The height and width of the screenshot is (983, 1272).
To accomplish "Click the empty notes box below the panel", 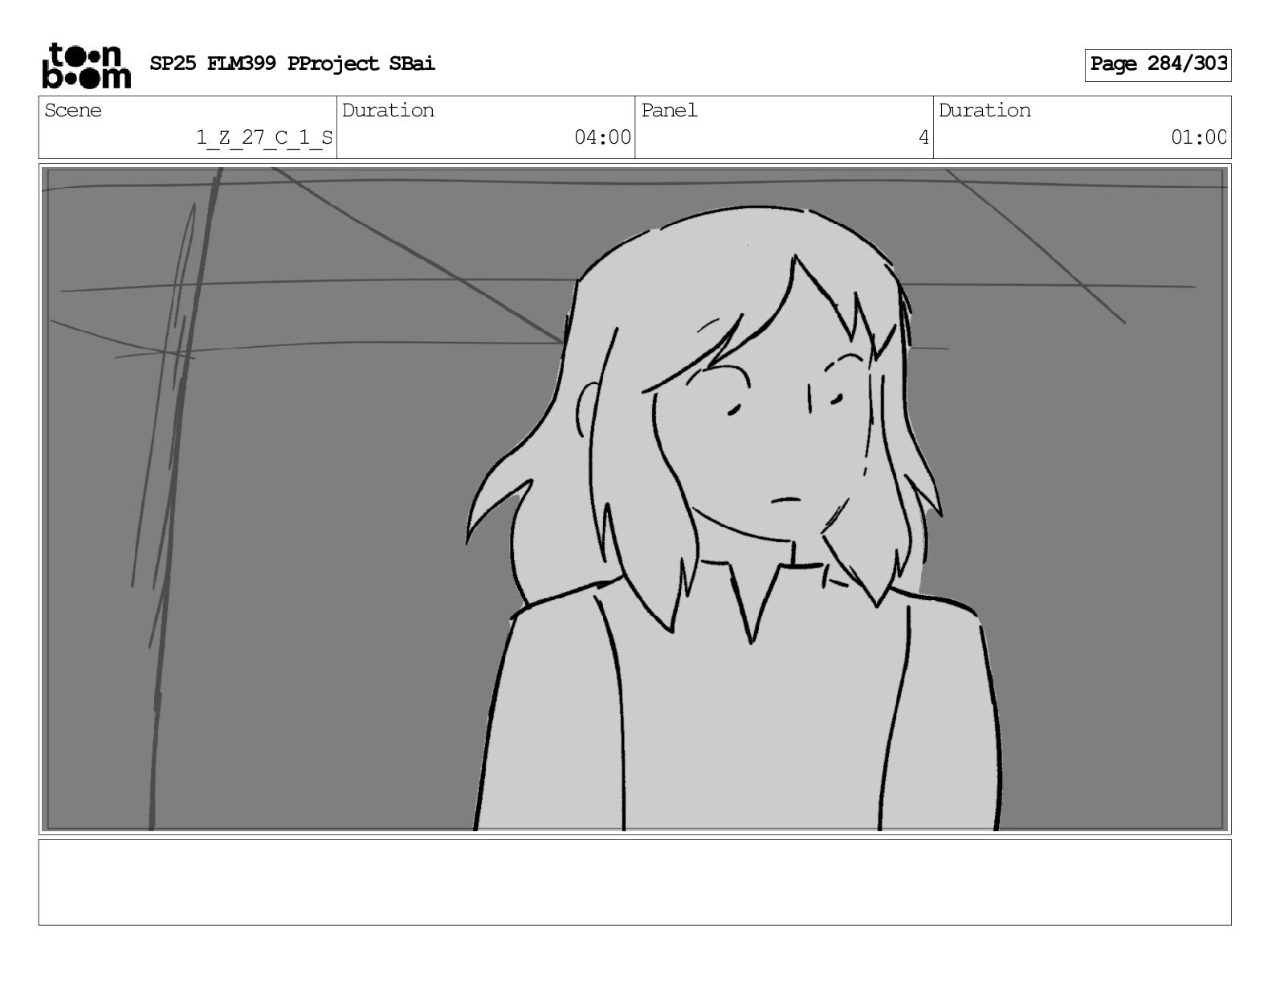I will coord(634,883).
